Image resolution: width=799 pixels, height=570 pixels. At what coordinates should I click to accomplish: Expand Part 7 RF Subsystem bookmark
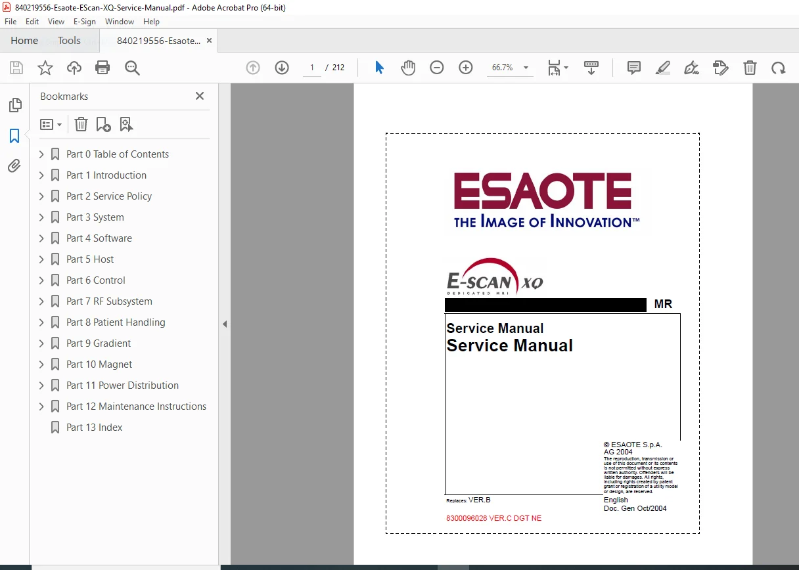(41, 301)
